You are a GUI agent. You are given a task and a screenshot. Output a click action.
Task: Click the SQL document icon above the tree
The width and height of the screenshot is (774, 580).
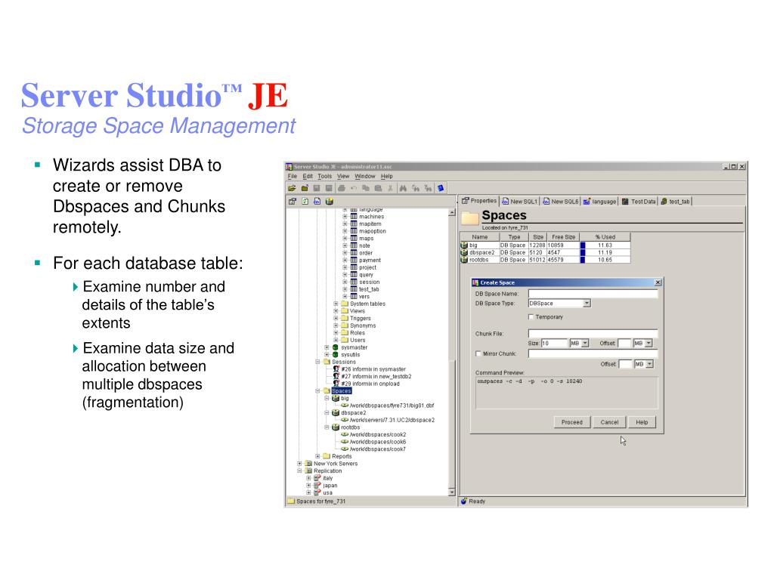pyautogui.click(x=317, y=201)
